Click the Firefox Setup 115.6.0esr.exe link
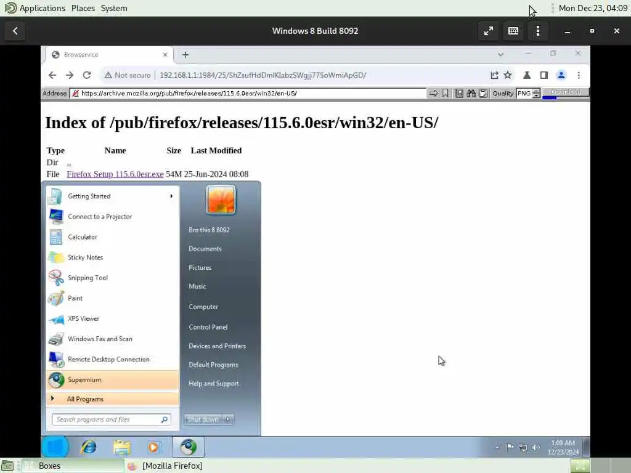631x473 pixels. (x=115, y=174)
